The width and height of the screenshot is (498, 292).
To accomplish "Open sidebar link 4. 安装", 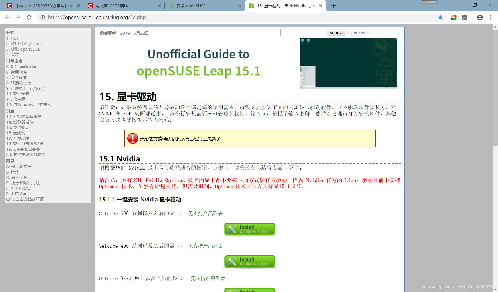I will pyautogui.click(x=13, y=55).
